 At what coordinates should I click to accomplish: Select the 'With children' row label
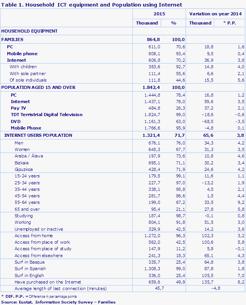(x=23, y=67)
